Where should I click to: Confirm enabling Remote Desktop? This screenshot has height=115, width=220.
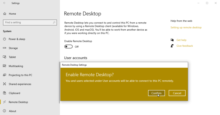156,93
